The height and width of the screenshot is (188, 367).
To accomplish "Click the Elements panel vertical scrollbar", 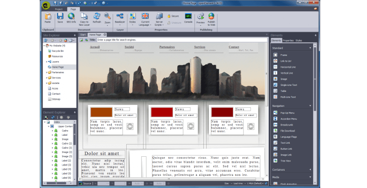I will pos(315,79).
